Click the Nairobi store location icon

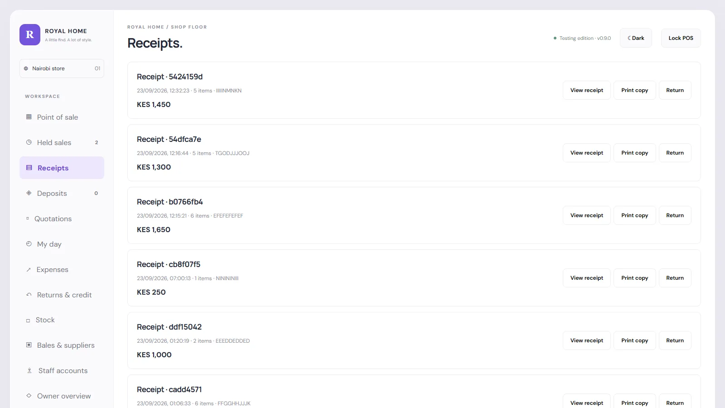coord(26,68)
